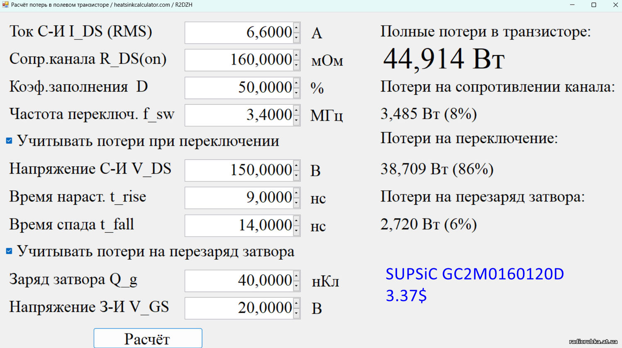Focus the V_DS voltage input field
Screen dimensions: 622x348
[x=239, y=170]
